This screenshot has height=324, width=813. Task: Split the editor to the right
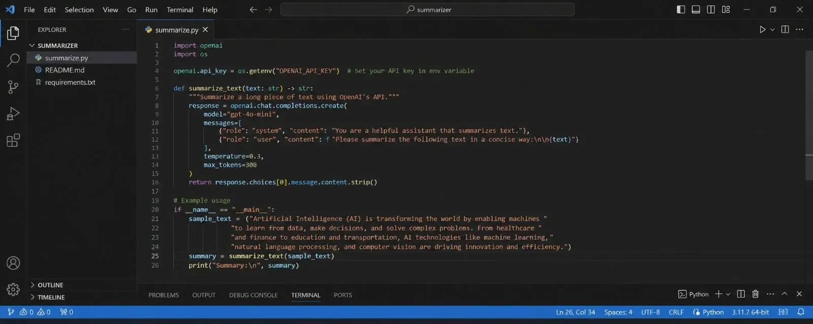point(785,29)
